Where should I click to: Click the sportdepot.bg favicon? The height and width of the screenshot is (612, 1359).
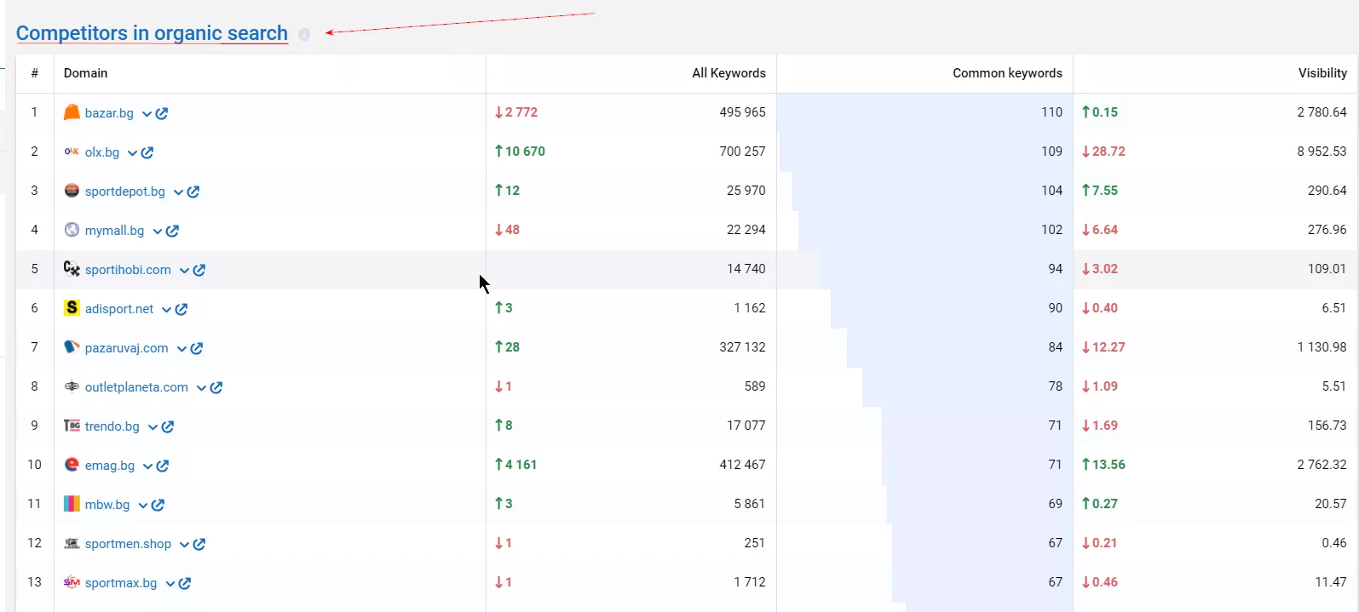72,190
